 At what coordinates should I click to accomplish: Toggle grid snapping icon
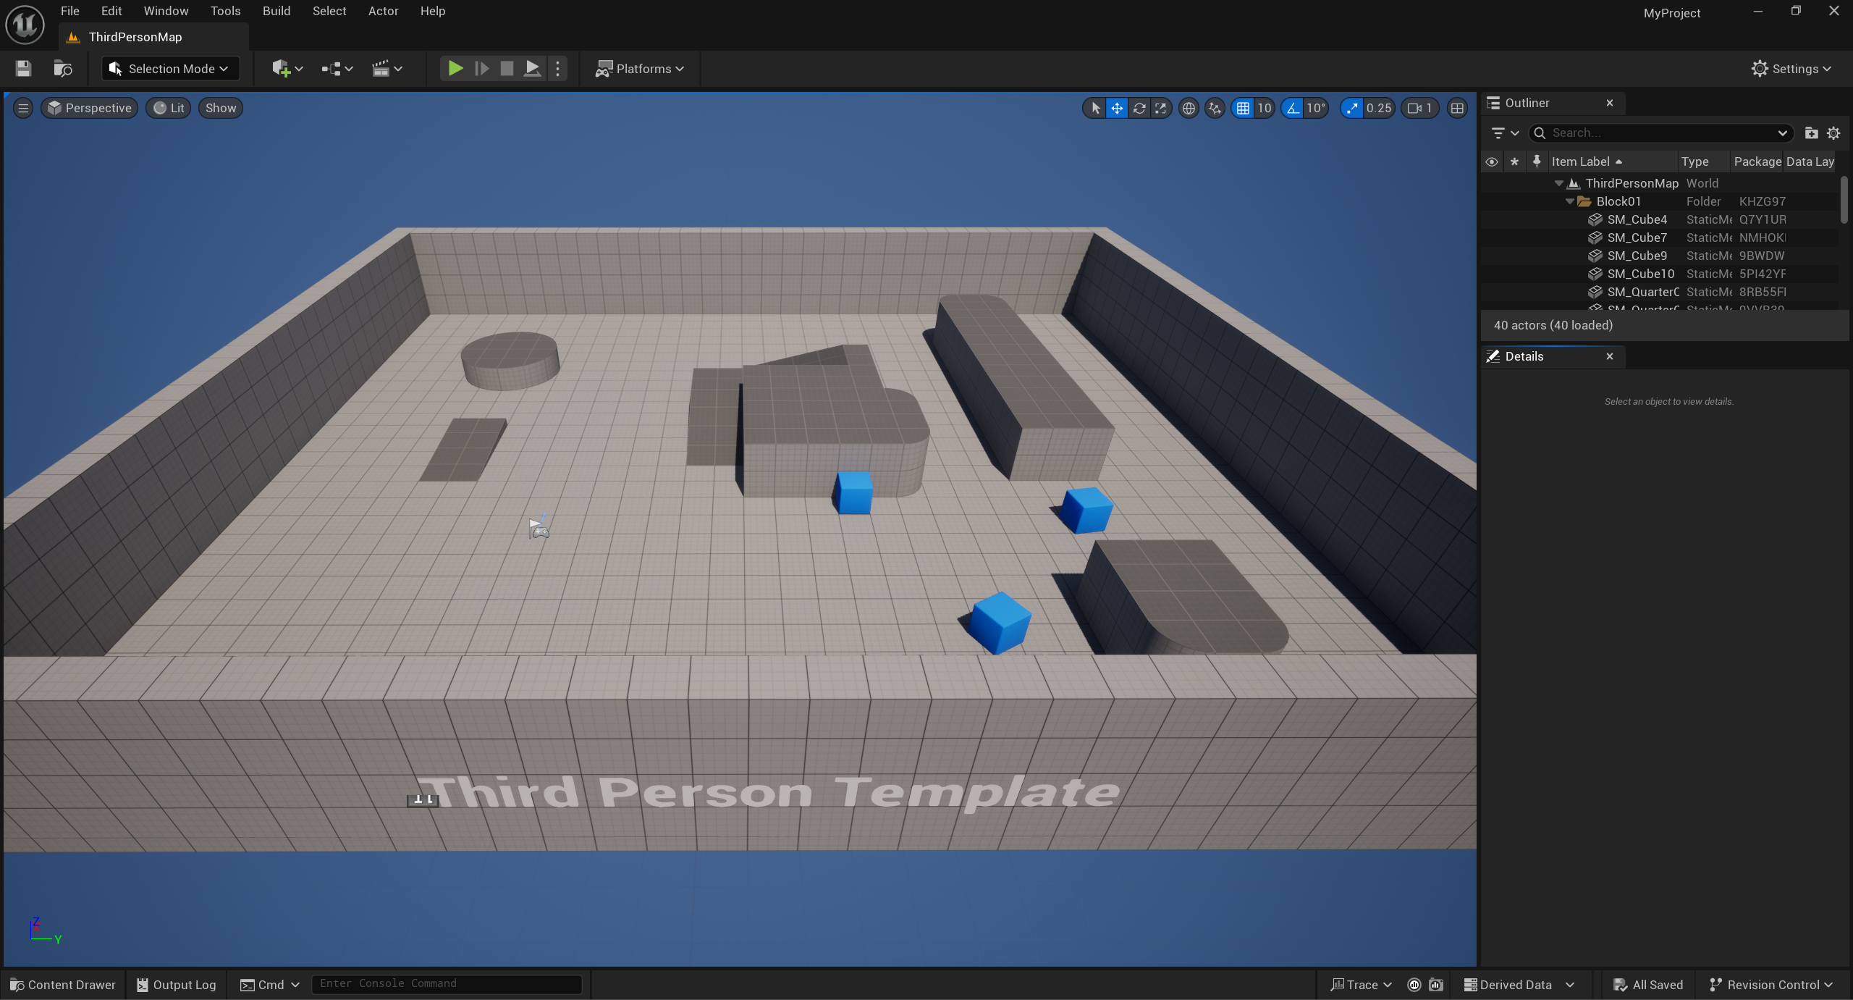tap(1243, 108)
